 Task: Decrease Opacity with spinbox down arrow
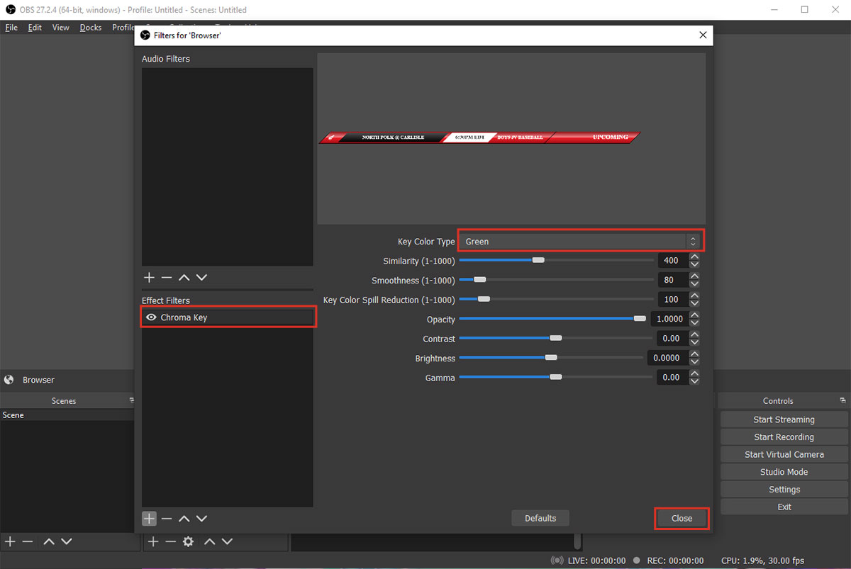click(695, 323)
